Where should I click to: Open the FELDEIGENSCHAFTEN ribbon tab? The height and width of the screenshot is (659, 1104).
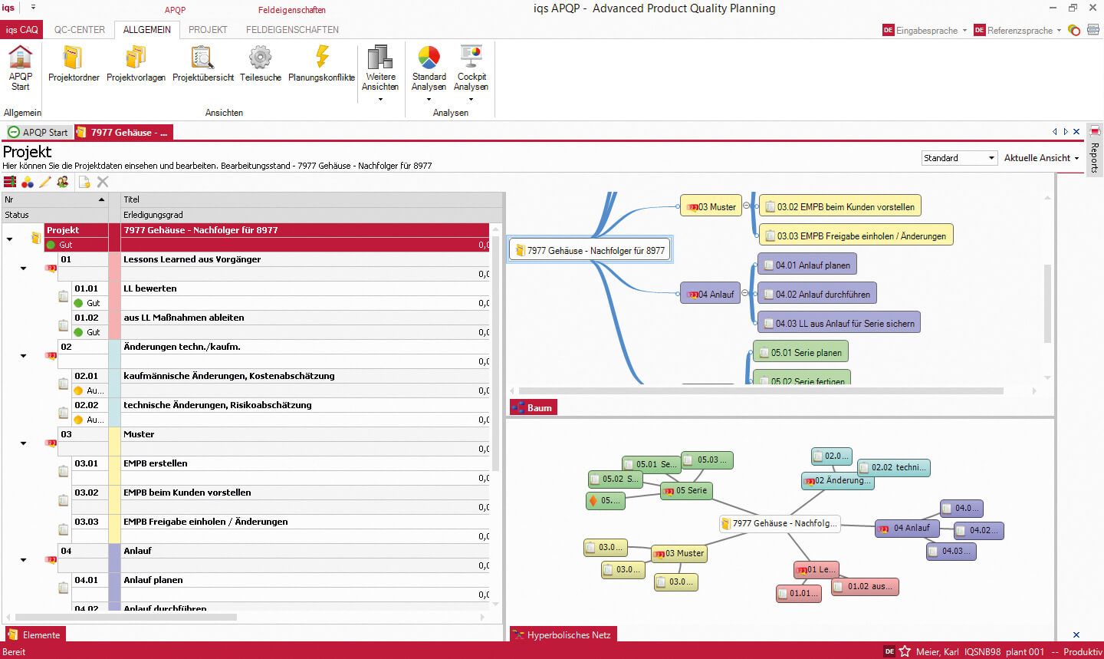coord(292,29)
